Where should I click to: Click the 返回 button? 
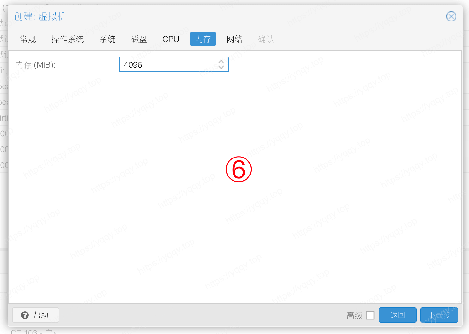[397, 315]
